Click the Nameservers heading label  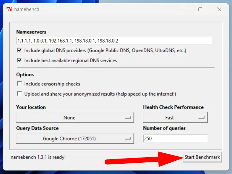31,32
